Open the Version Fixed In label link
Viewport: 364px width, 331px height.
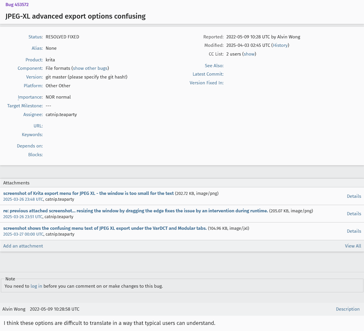pos(206,83)
